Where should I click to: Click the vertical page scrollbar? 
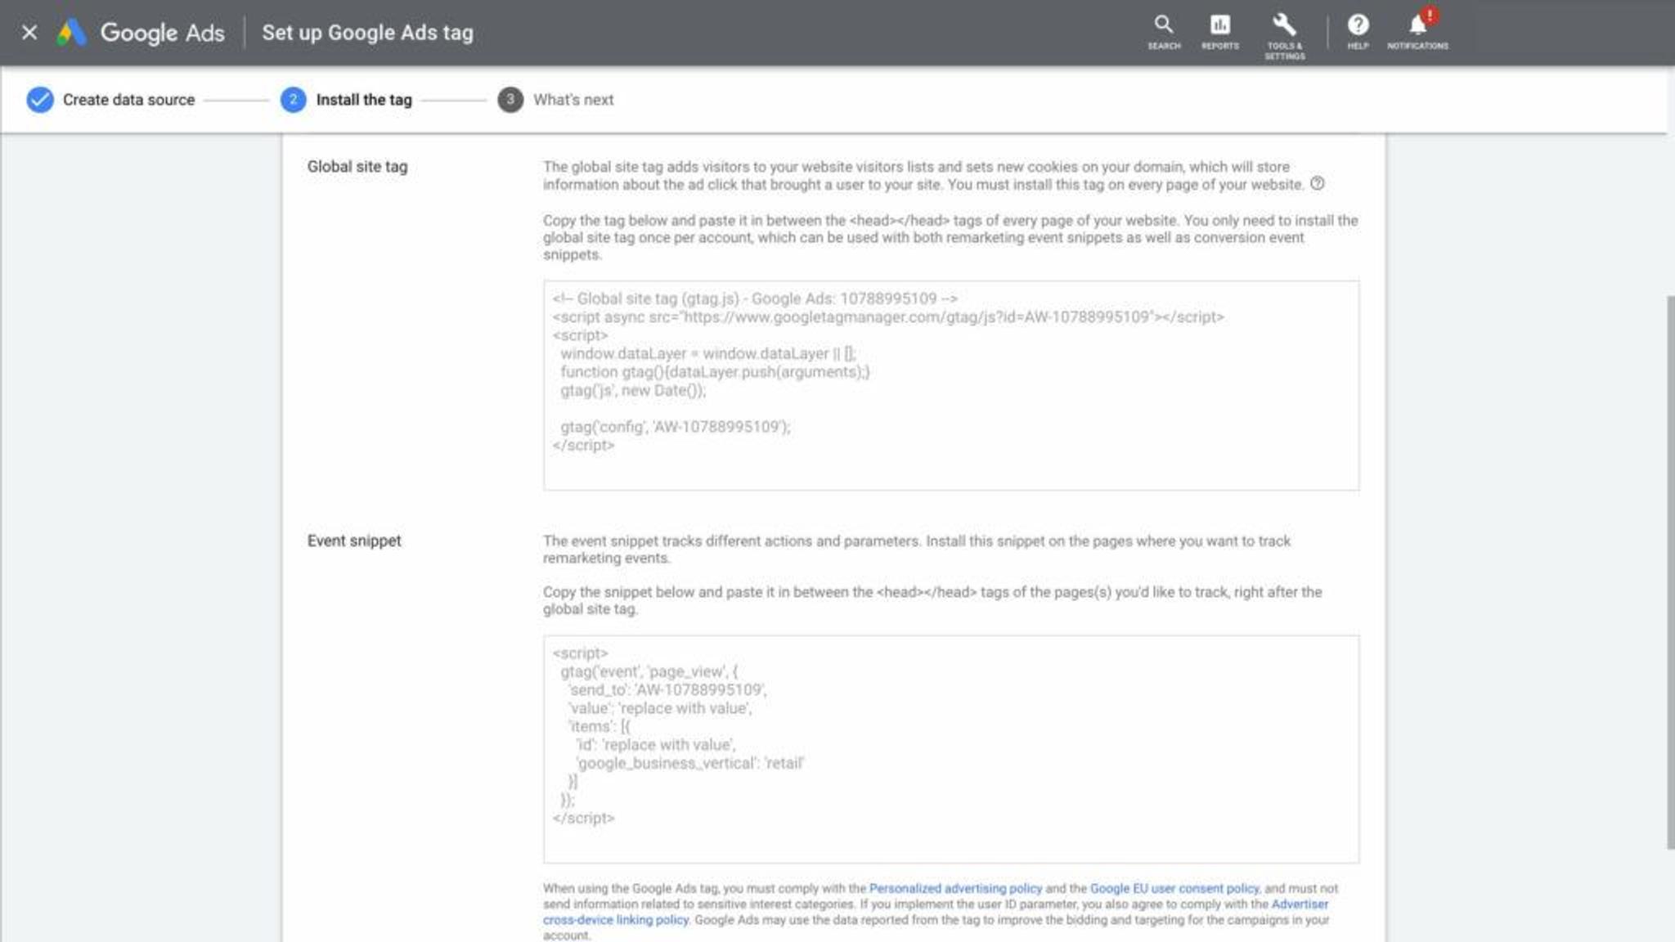(x=1670, y=572)
